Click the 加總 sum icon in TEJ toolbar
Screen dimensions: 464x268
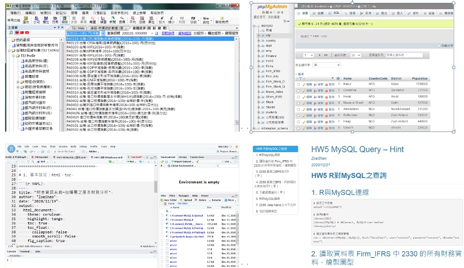[x=142, y=20]
